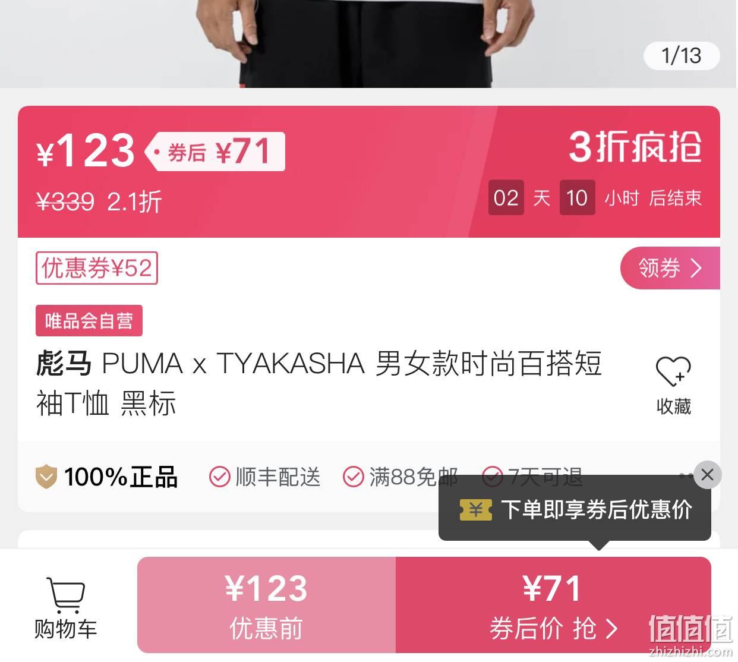The width and height of the screenshot is (738, 662).
Task: Close the coupon price tooltip
Action: (707, 475)
